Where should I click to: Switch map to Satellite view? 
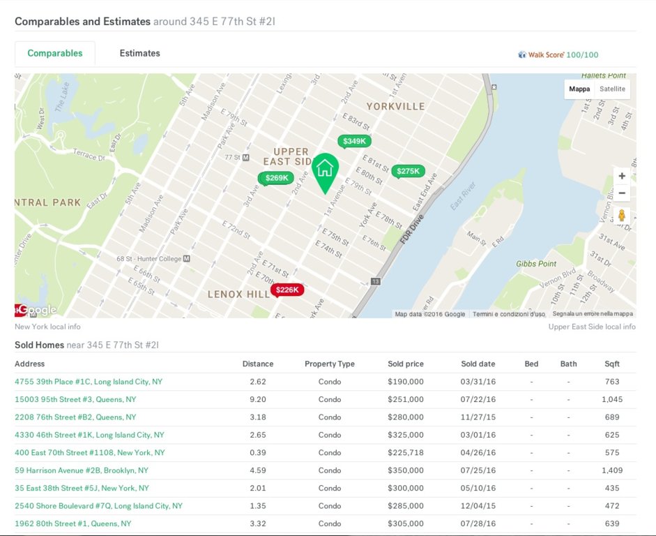[612, 89]
